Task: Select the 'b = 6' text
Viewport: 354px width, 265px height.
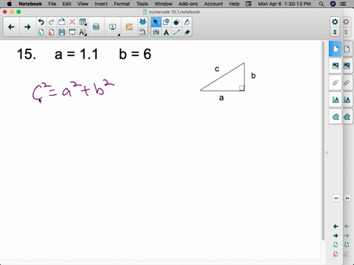Action: (x=135, y=54)
